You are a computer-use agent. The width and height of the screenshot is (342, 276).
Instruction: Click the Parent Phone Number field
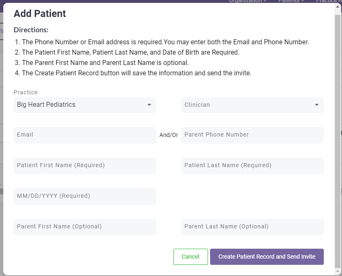(x=252, y=135)
